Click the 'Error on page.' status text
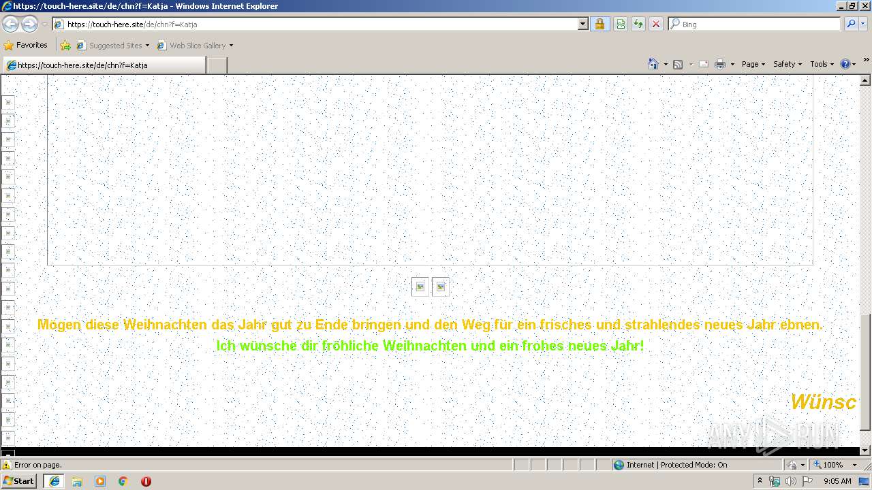 point(38,465)
